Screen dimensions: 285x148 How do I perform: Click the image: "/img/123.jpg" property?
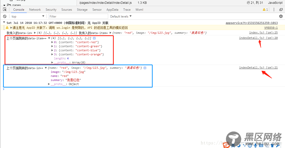[68, 72]
